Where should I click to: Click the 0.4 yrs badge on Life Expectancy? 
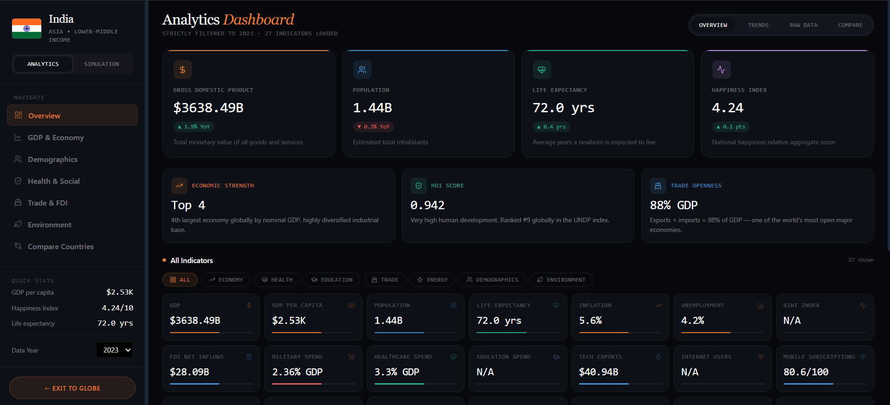coord(551,127)
